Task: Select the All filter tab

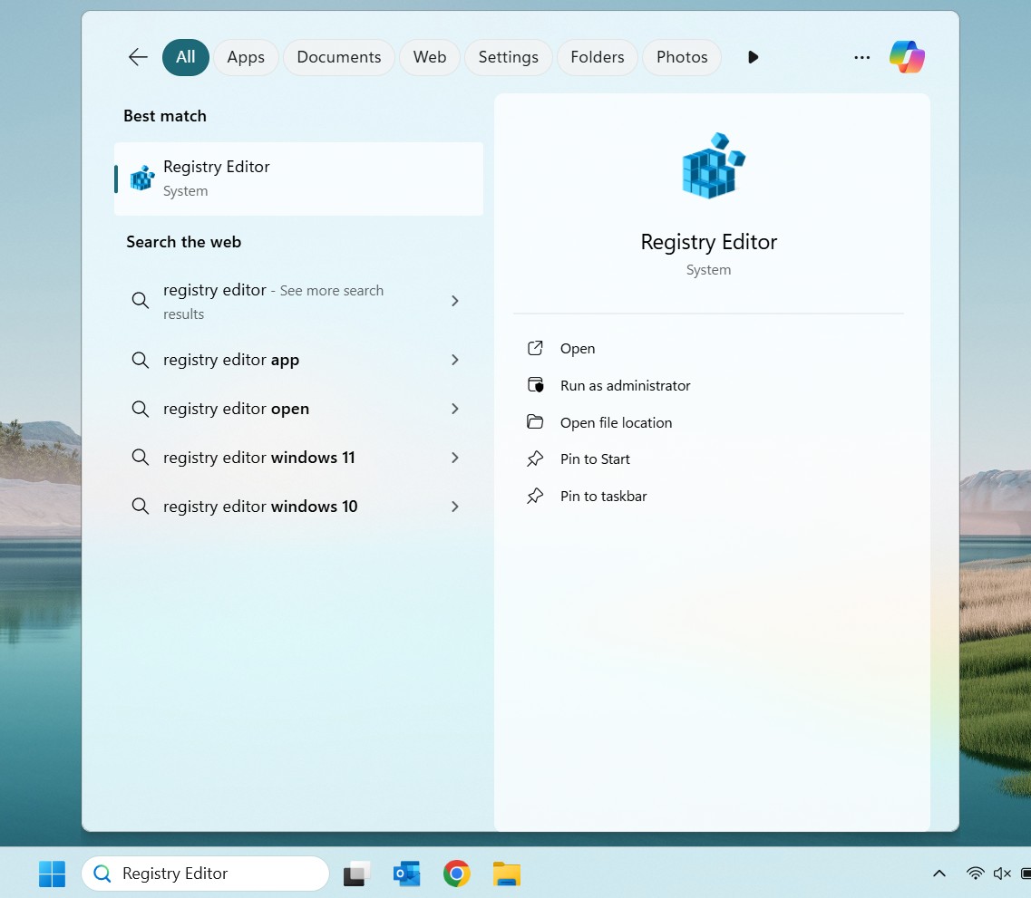Action: [185, 57]
